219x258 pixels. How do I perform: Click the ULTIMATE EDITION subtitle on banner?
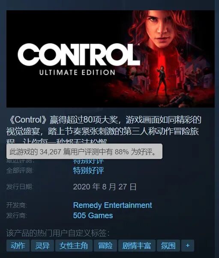(x=77, y=72)
